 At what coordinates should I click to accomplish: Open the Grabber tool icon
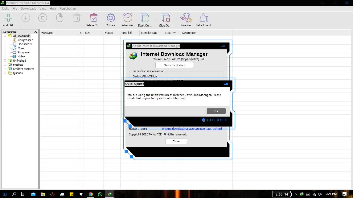[x=186, y=18]
